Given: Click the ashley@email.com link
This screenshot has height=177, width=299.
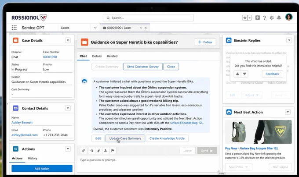Looking at the screenshot, I should pyautogui.click(x=25, y=135).
